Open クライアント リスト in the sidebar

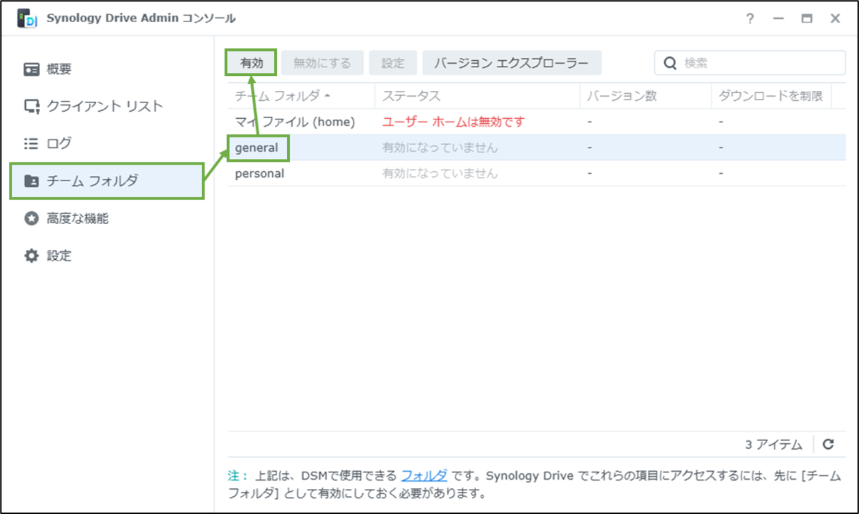tap(107, 107)
